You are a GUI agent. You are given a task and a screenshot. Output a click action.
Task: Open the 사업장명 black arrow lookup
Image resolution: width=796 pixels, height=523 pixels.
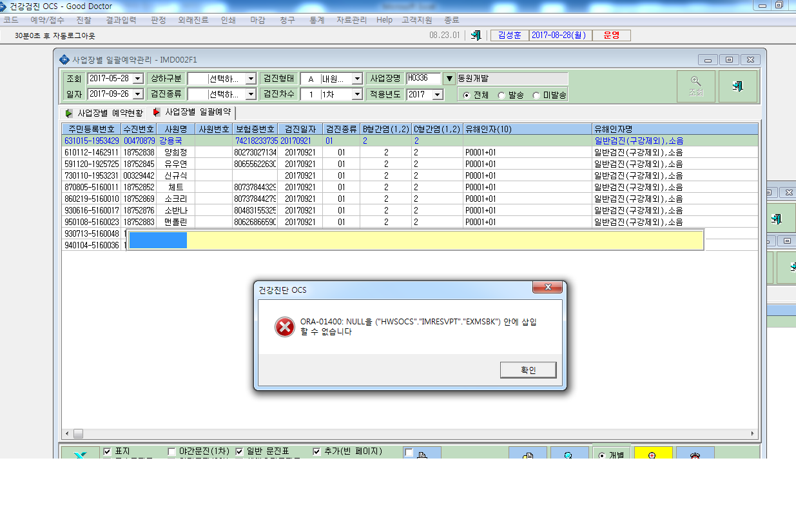450,79
